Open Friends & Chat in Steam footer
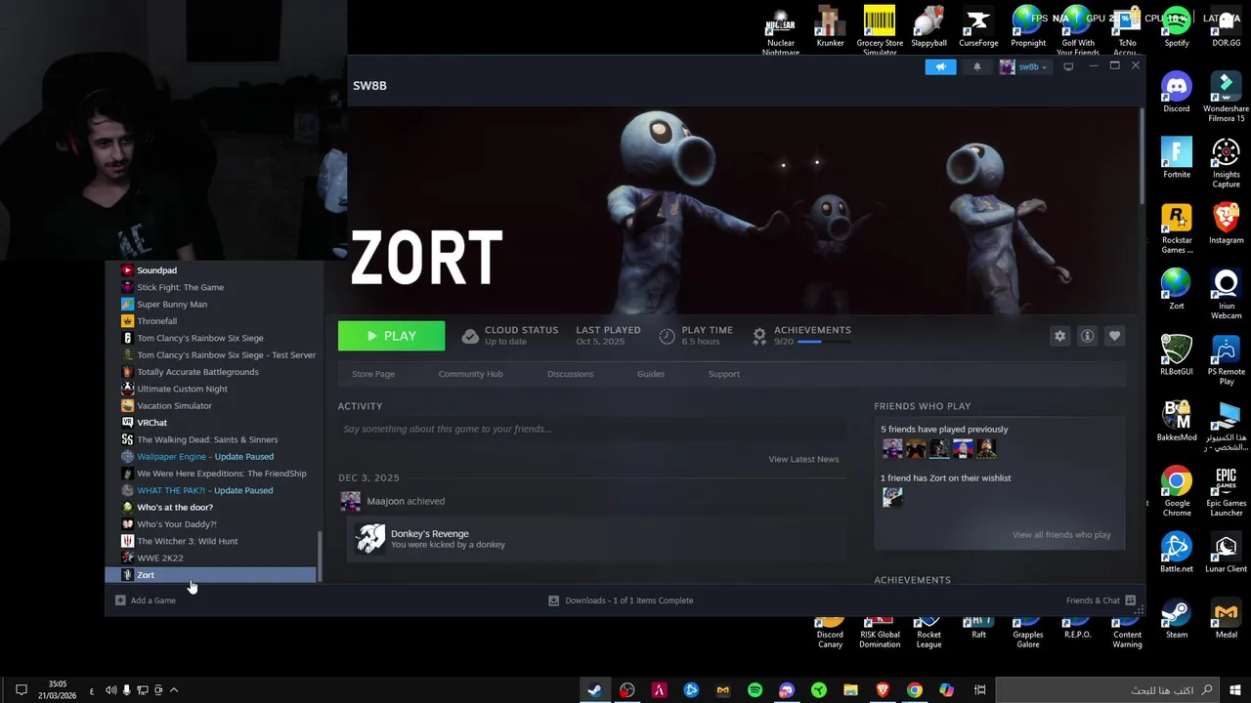The height and width of the screenshot is (703, 1251). (x=1100, y=600)
